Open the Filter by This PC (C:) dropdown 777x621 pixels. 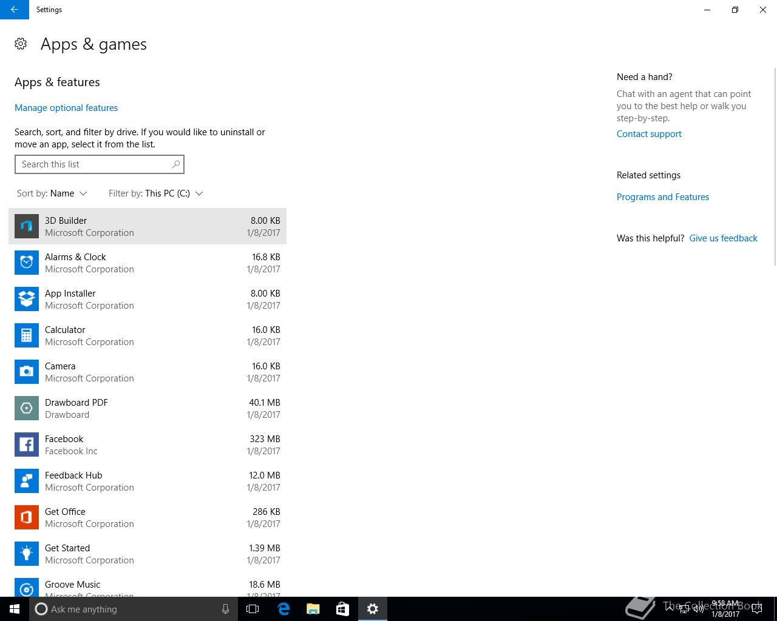pos(156,193)
